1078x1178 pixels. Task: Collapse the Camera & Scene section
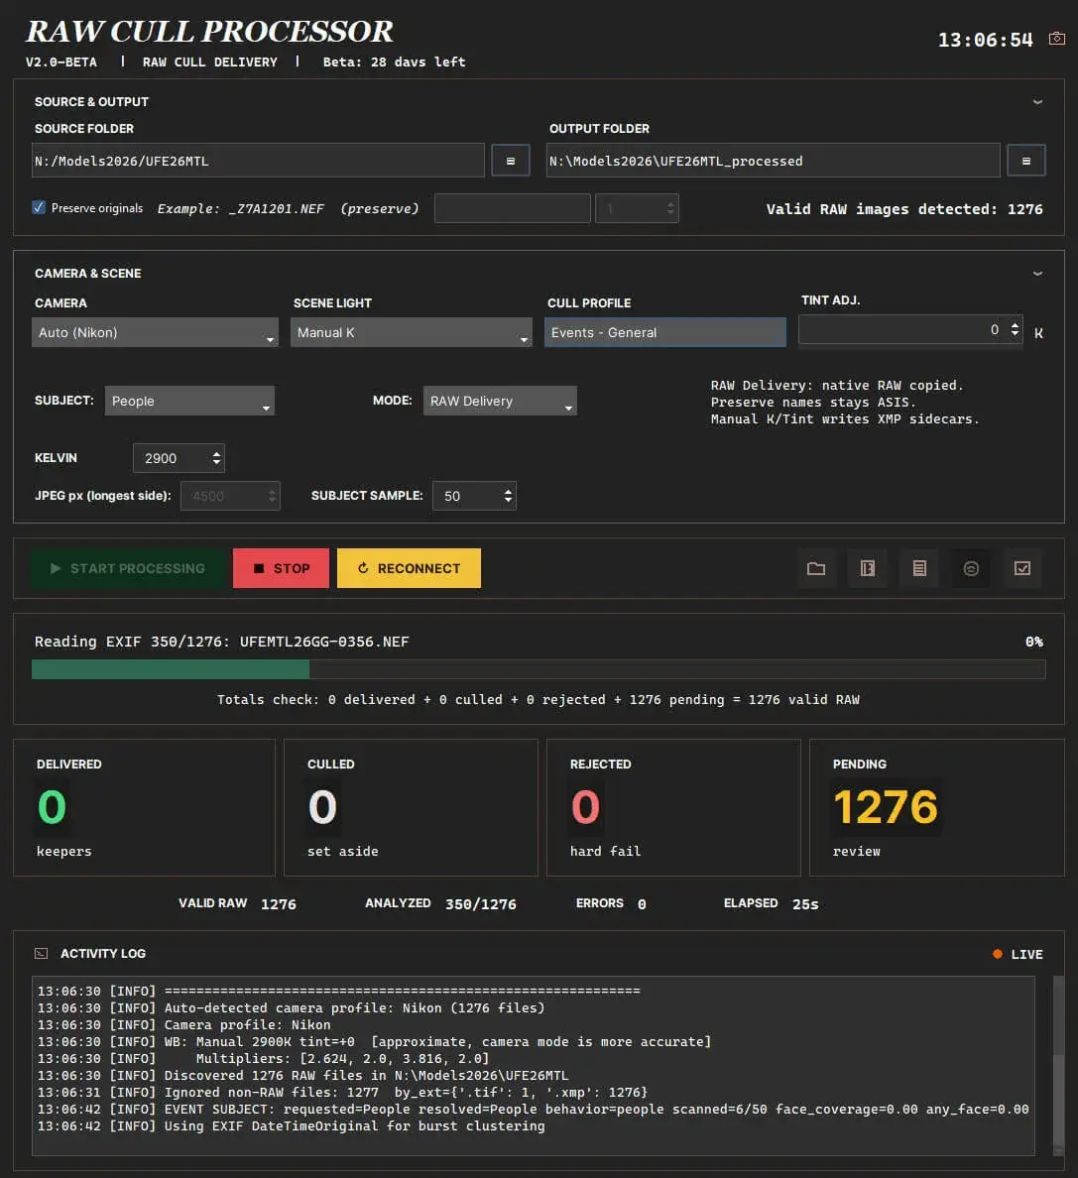(1037, 274)
